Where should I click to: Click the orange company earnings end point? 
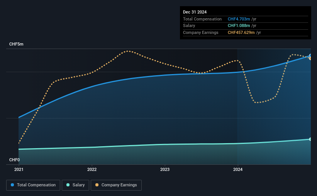310,58
